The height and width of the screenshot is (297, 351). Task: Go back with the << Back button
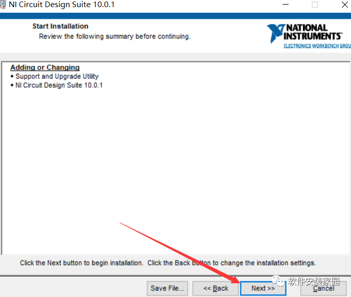click(216, 288)
